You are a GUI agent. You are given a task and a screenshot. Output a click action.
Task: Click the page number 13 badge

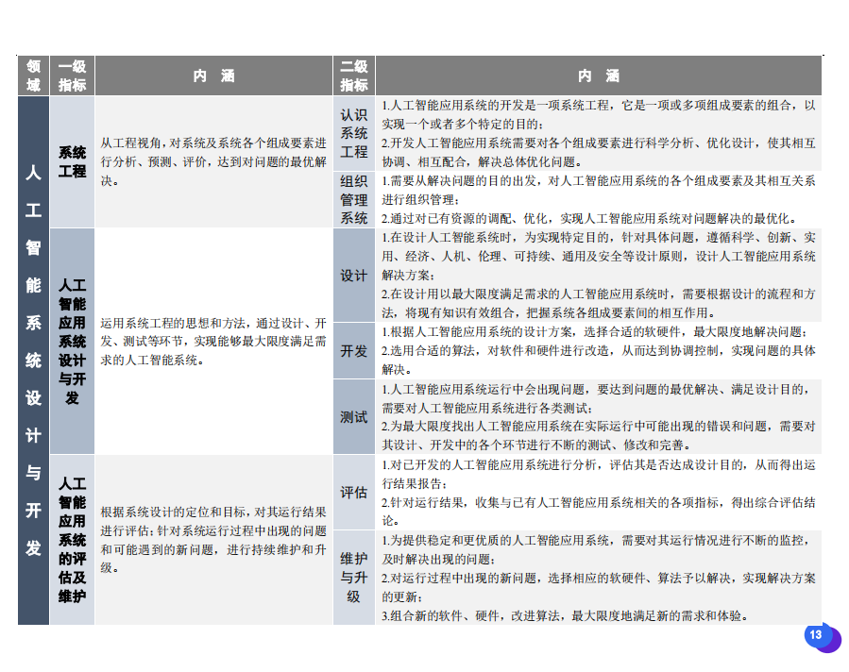point(816,635)
